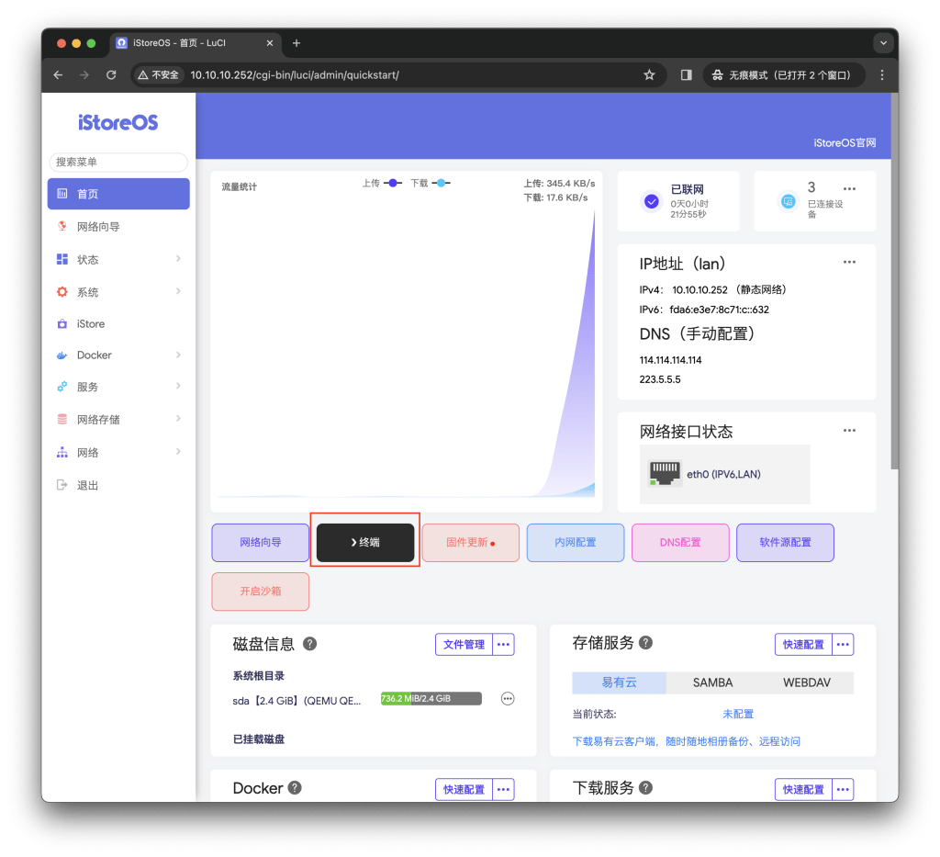This screenshot has width=940, height=857.
Task: Select 首页 in the sidebar
Action: (x=118, y=194)
